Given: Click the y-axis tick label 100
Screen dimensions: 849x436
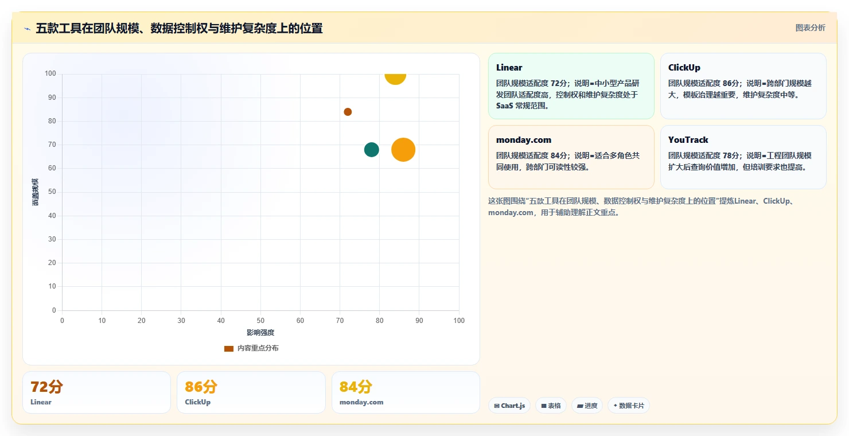Looking at the screenshot, I should click(50, 73).
